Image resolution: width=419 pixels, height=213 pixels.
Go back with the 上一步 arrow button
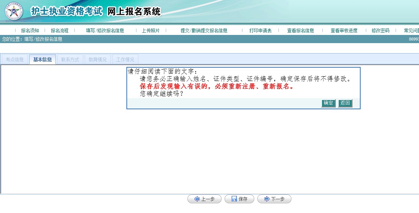[x=204, y=199]
